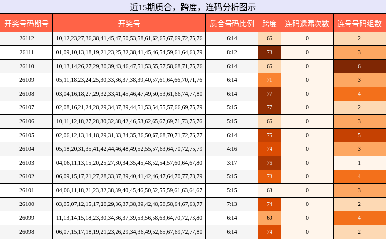This screenshot has width=386, height=239.
Task: Click omission count 0 in row 26112
Action: (x=307, y=38)
